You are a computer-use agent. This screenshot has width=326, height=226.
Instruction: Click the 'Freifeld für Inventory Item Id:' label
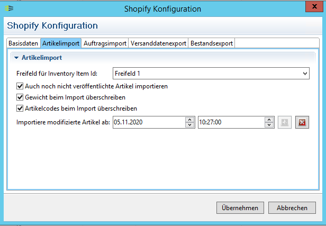point(57,74)
